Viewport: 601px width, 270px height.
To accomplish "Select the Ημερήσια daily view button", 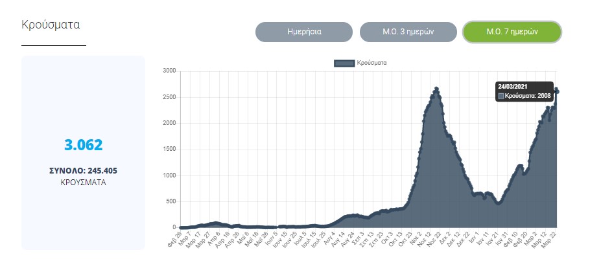I will (304, 32).
